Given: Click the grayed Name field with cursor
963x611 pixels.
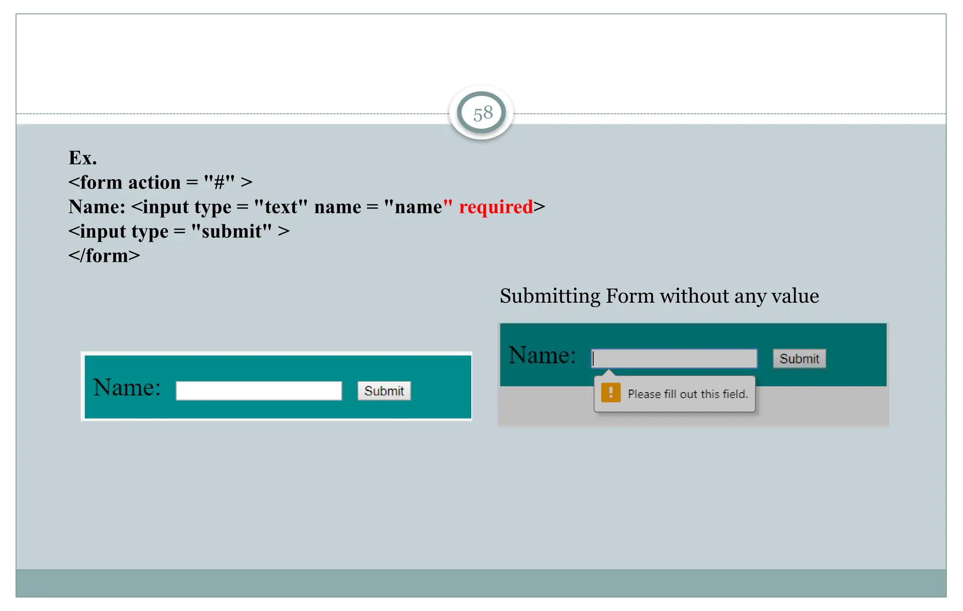Looking at the screenshot, I should click(x=674, y=359).
